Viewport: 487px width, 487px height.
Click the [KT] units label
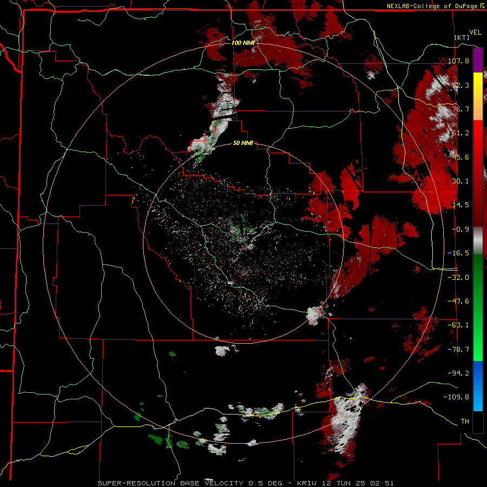(x=462, y=37)
